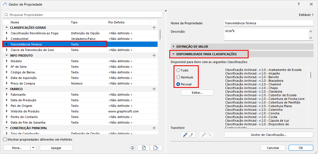Select the Clarabóia classification entry
Image resolution: width=318 pixels, height=154 pixels.
253,92
